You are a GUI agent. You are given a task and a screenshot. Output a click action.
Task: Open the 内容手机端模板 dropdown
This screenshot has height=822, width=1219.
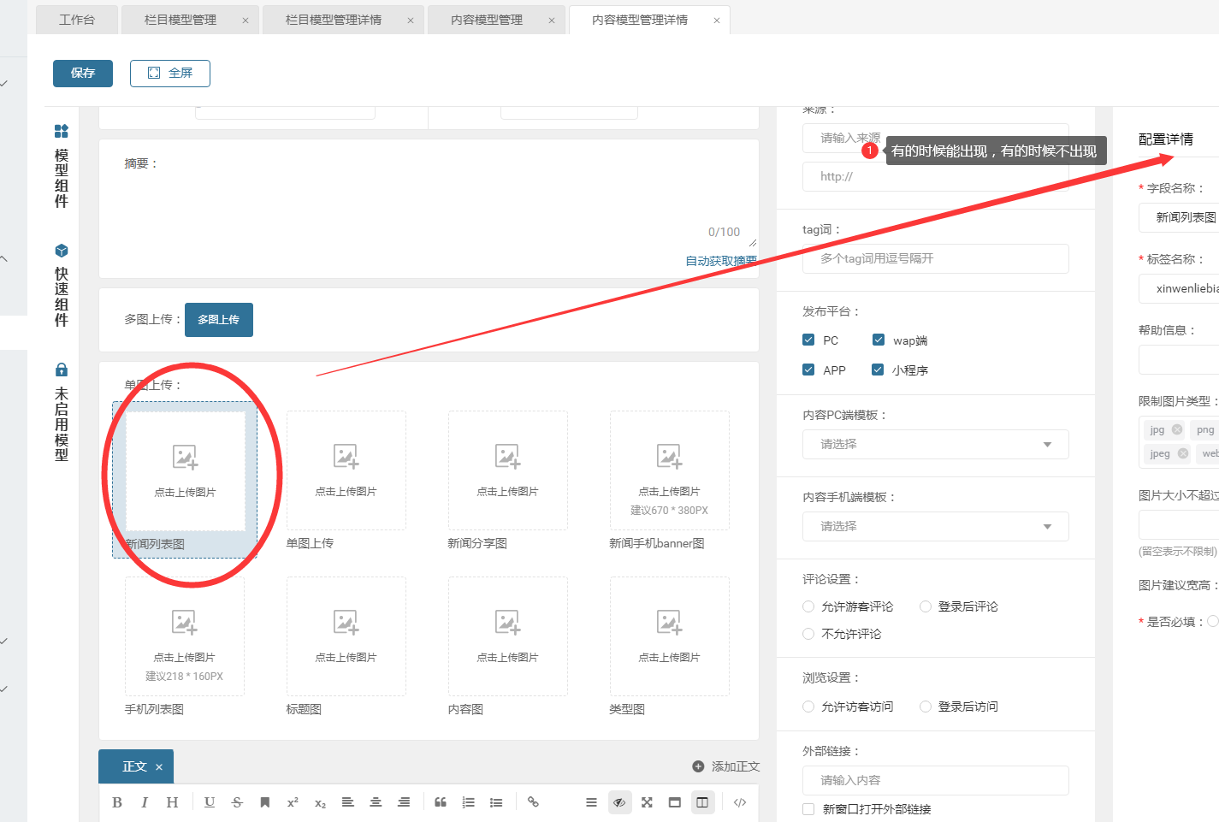click(936, 527)
